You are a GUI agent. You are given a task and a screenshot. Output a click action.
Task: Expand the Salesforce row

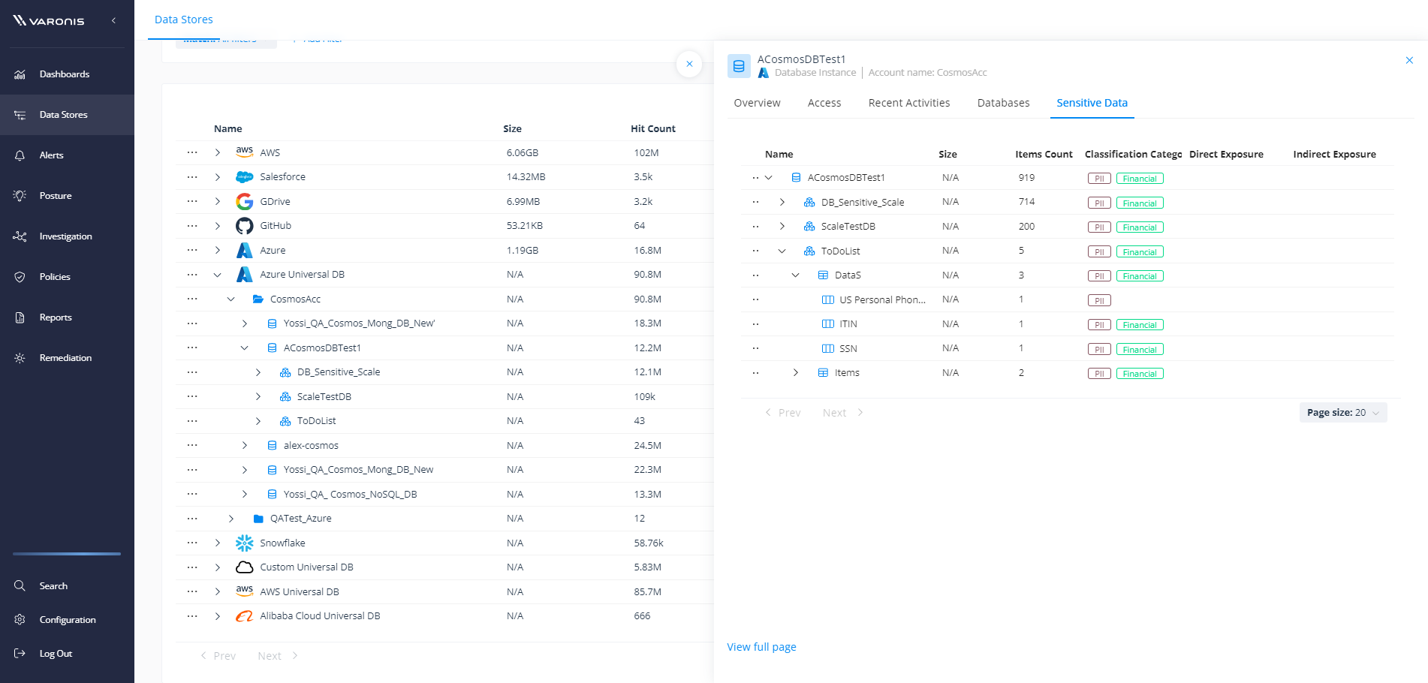(x=218, y=177)
